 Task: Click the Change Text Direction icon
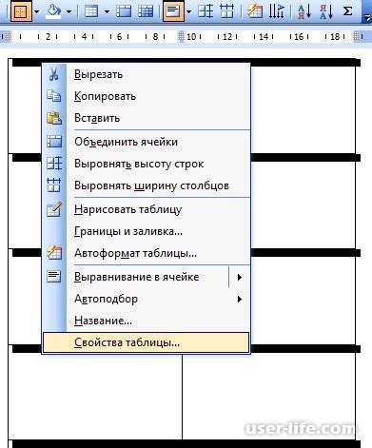pos(276,11)
